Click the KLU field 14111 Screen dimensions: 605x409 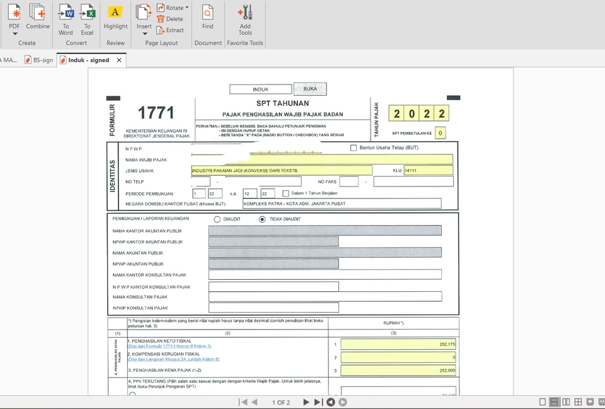coord(429,170)
